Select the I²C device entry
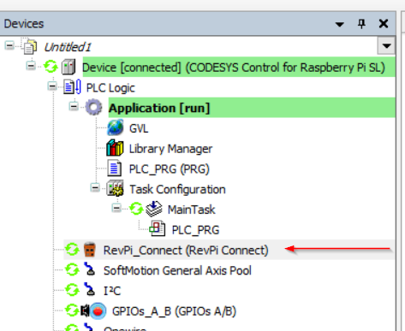Image resolution: width=405 pixels, height=331 pixels. tap(112, 291)
